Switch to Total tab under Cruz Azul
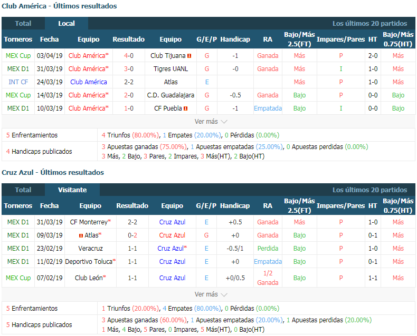This screenshot has height=336, width=417. tap(23, 190)
